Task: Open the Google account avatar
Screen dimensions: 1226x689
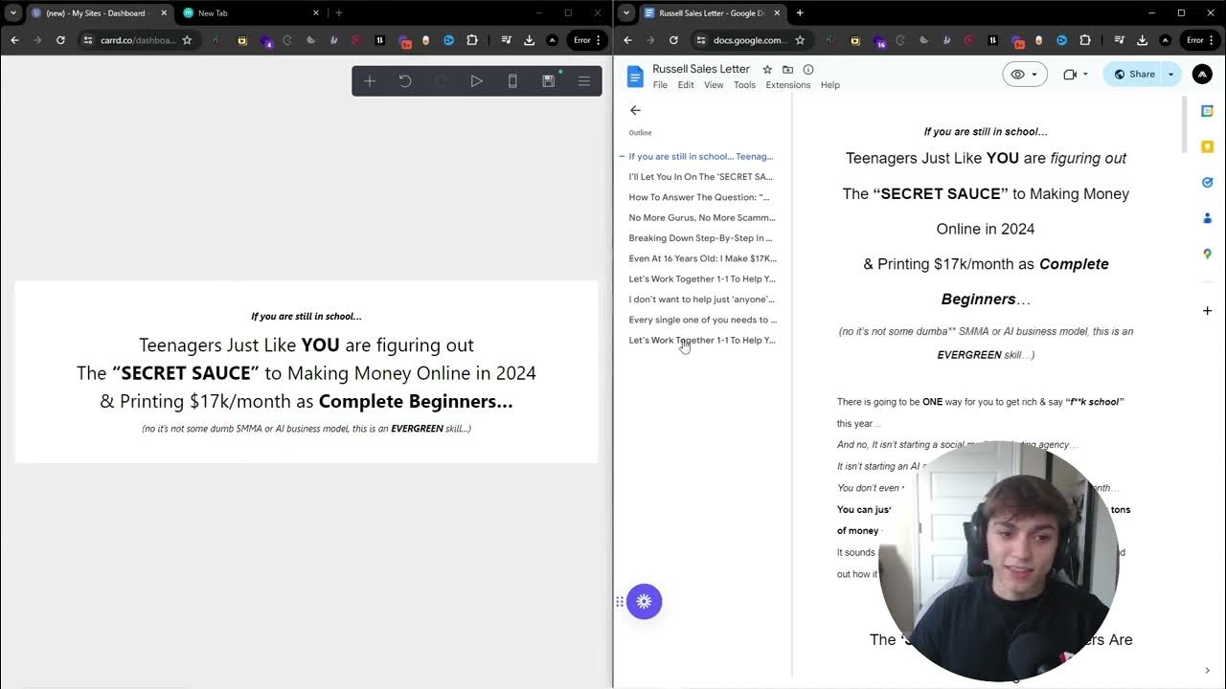Action: [x=1202, y=74]
